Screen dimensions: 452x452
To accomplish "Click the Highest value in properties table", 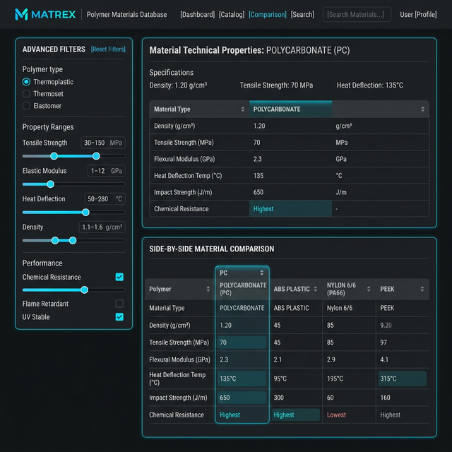I will (263, 209).
